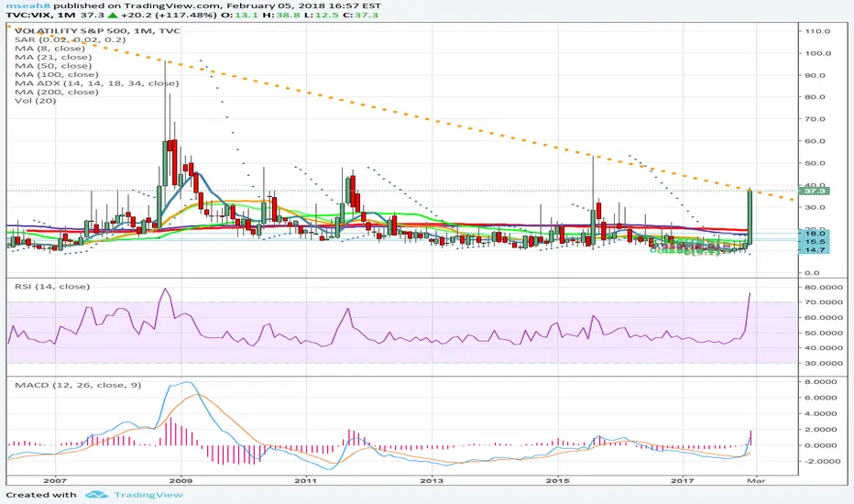
Task: Select the TVC:VIX symbol label
Action: click(29, 15)
